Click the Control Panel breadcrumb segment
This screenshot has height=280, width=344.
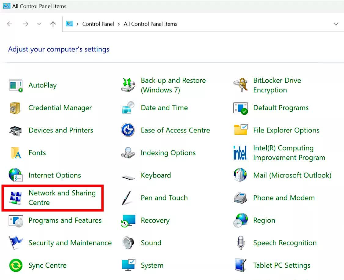(x=98, y=24)
